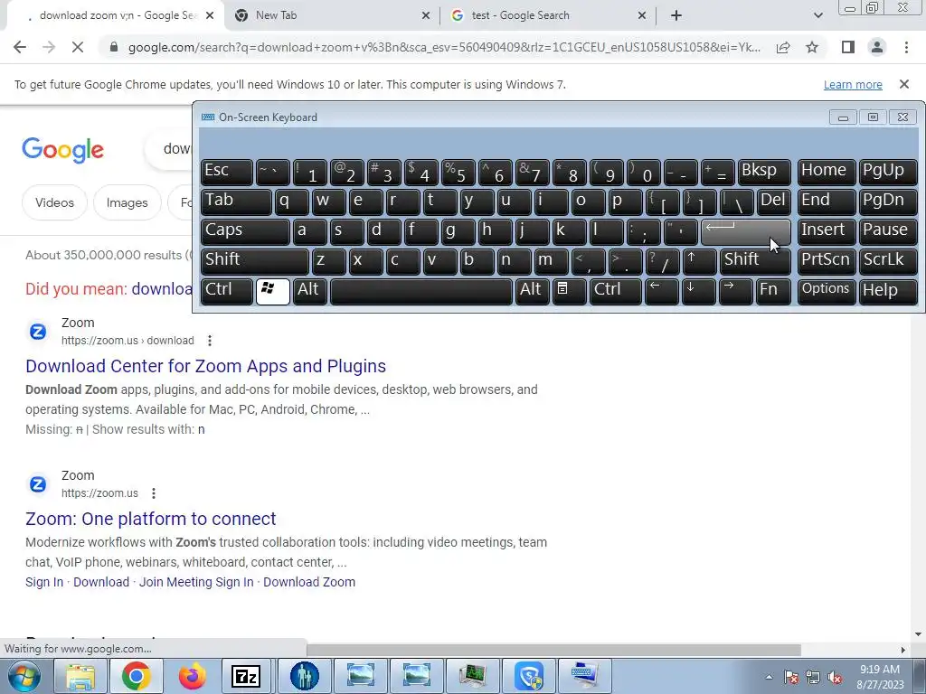Open 7-Zip from taskbar

pyautogui.click(x=247, y=676)
